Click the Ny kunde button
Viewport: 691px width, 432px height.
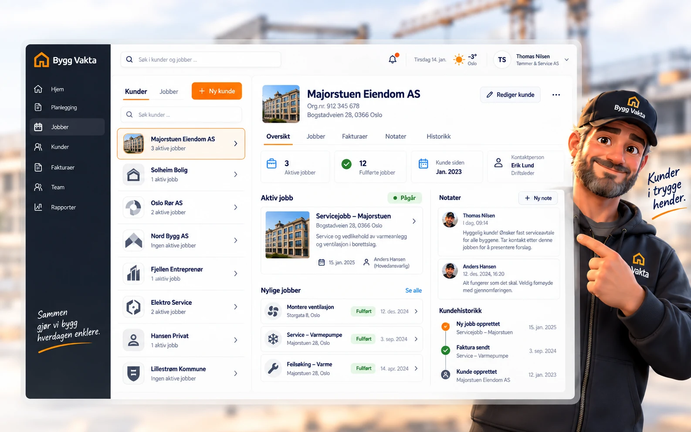(x=217, y=91)
